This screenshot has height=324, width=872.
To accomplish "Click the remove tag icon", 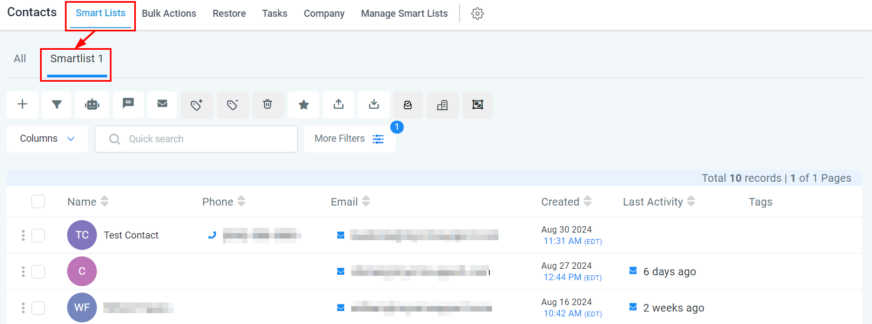I will [x=233, y=104].
